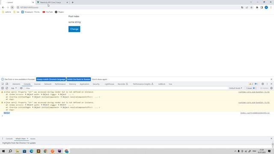Open DevTools settings gear icon
The width and height of the screenshot is (274, 154).
262,84
